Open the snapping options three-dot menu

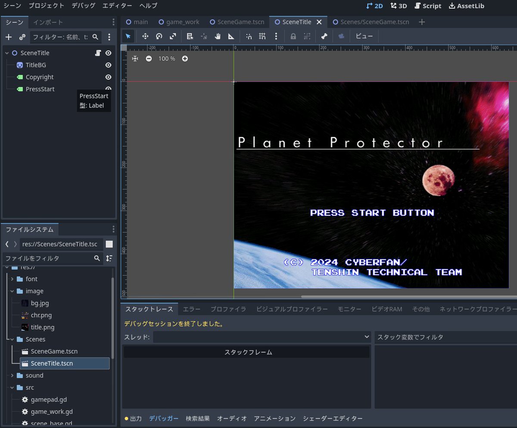point(276,36)
